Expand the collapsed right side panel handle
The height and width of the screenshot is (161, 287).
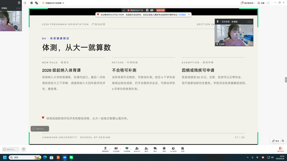(x=286, y=80)
